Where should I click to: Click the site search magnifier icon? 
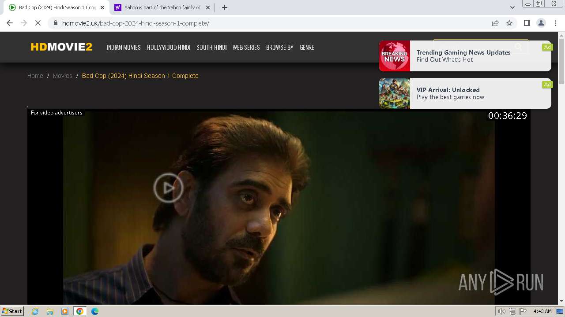coord(519,47)
